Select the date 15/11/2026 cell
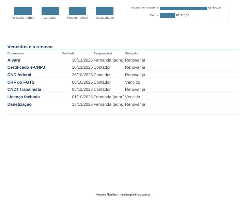 (x=82, y=104)
